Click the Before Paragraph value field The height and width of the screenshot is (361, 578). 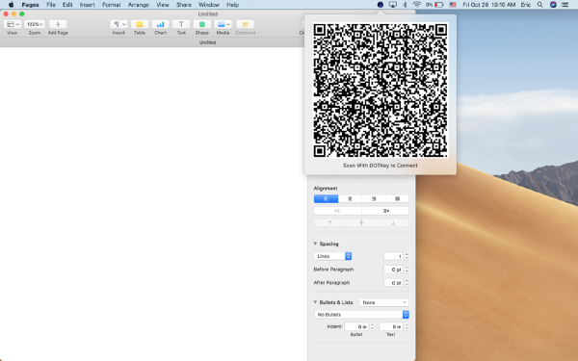pyautogui.click(x=393, y=270)
